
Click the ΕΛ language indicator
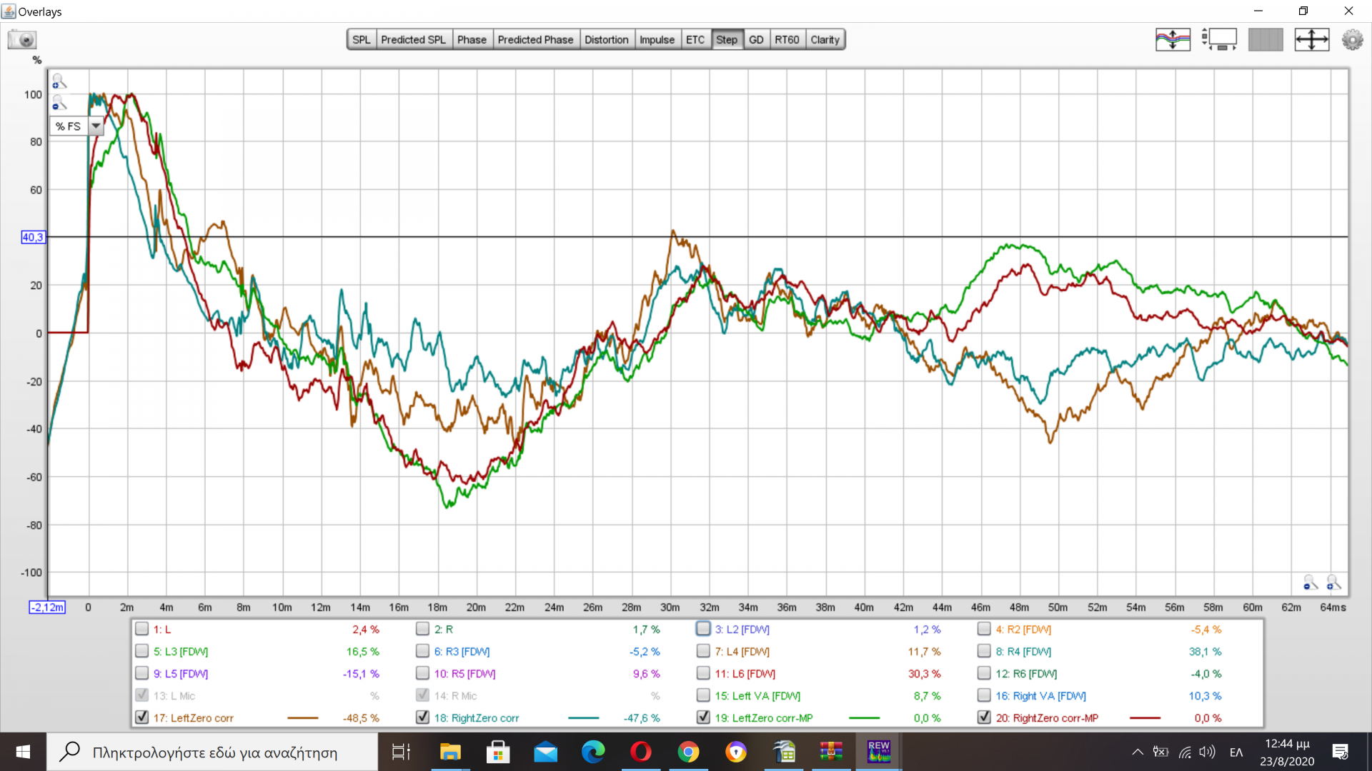1236,752
